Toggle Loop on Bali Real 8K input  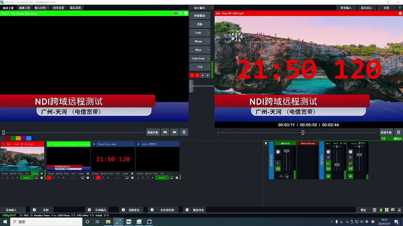(x=34, y=173)
